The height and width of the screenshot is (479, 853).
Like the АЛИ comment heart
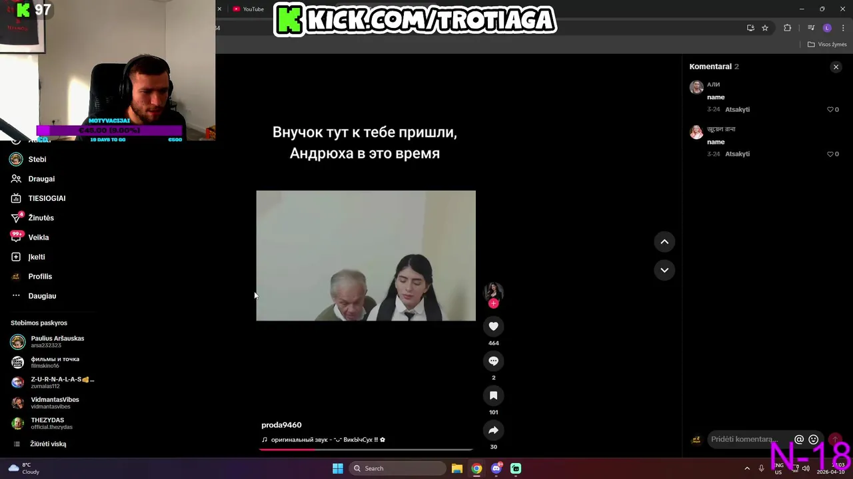click(x=830, y=109)
